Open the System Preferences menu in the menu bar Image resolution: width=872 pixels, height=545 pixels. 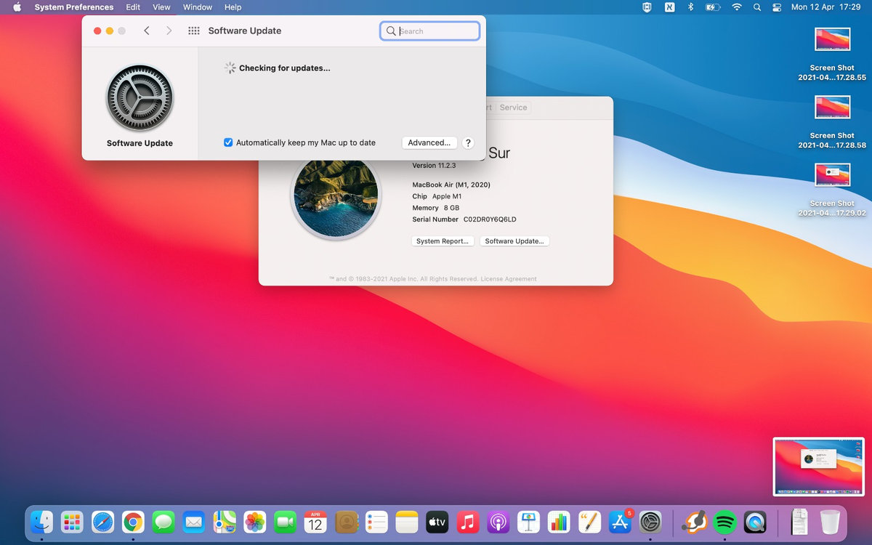coord(74,7)
